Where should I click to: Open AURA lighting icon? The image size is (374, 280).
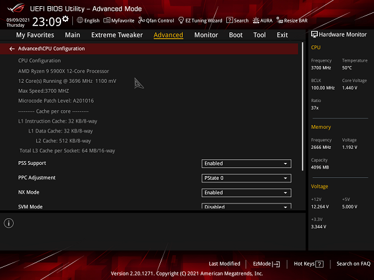(256, 21)
